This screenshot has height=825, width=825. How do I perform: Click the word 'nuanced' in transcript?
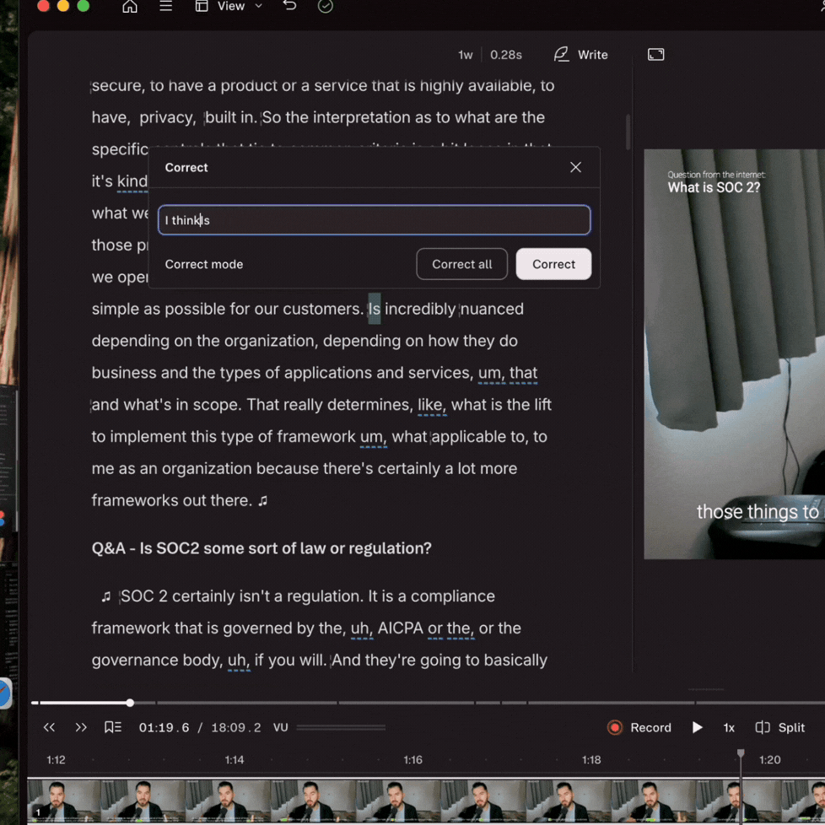pos(492,309)
